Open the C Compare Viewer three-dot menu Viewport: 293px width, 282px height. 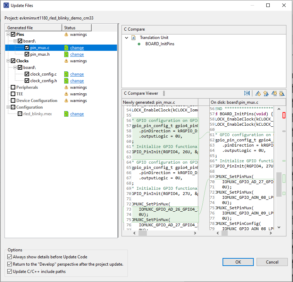tap(164, 93)
